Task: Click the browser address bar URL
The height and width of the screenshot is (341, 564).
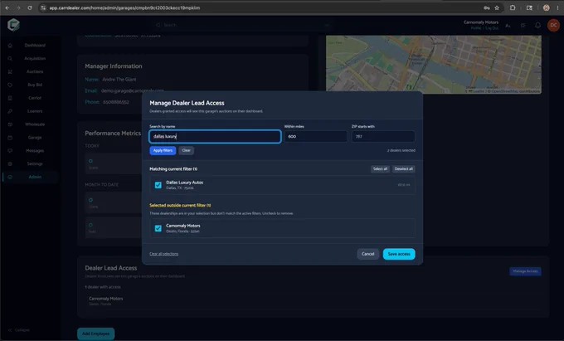Action: (124, 7)
